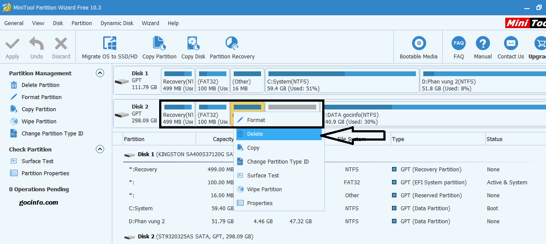Open the Manual help icon
This screenshot has width=546, height=244.
coord(483,44)
